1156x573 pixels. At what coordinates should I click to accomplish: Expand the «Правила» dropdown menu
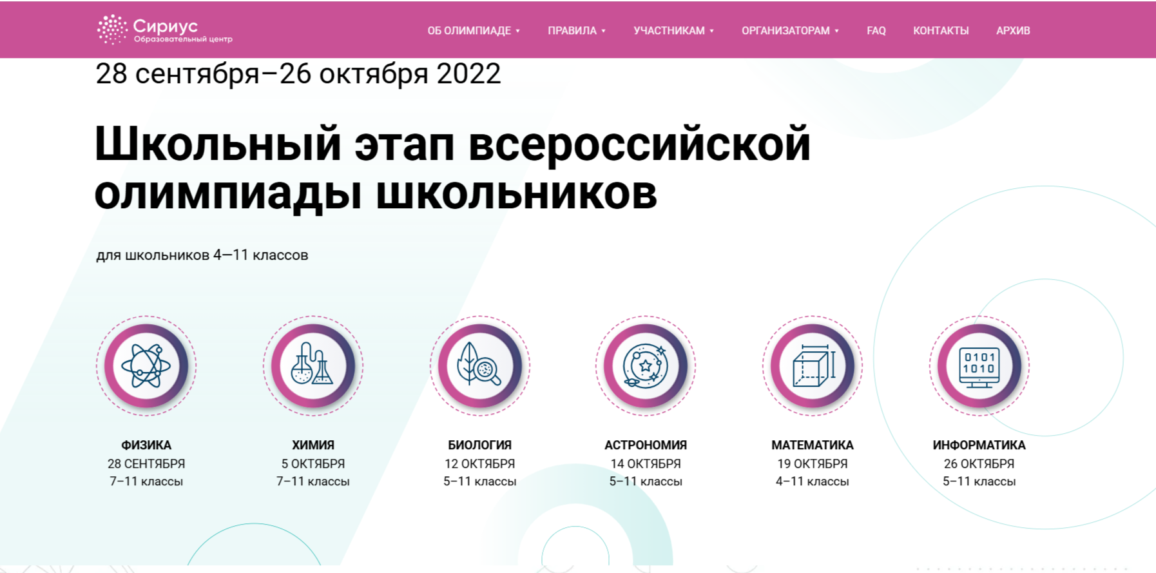click(577, 30)
